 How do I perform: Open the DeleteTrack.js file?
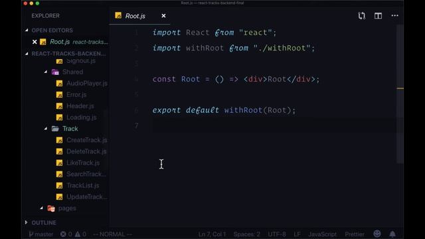(x=86, y=151)
